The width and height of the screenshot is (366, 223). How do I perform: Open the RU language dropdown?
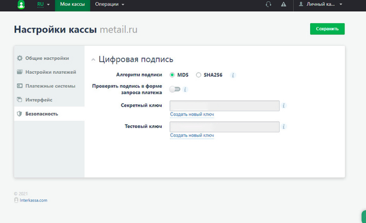(x=43, y=5)
